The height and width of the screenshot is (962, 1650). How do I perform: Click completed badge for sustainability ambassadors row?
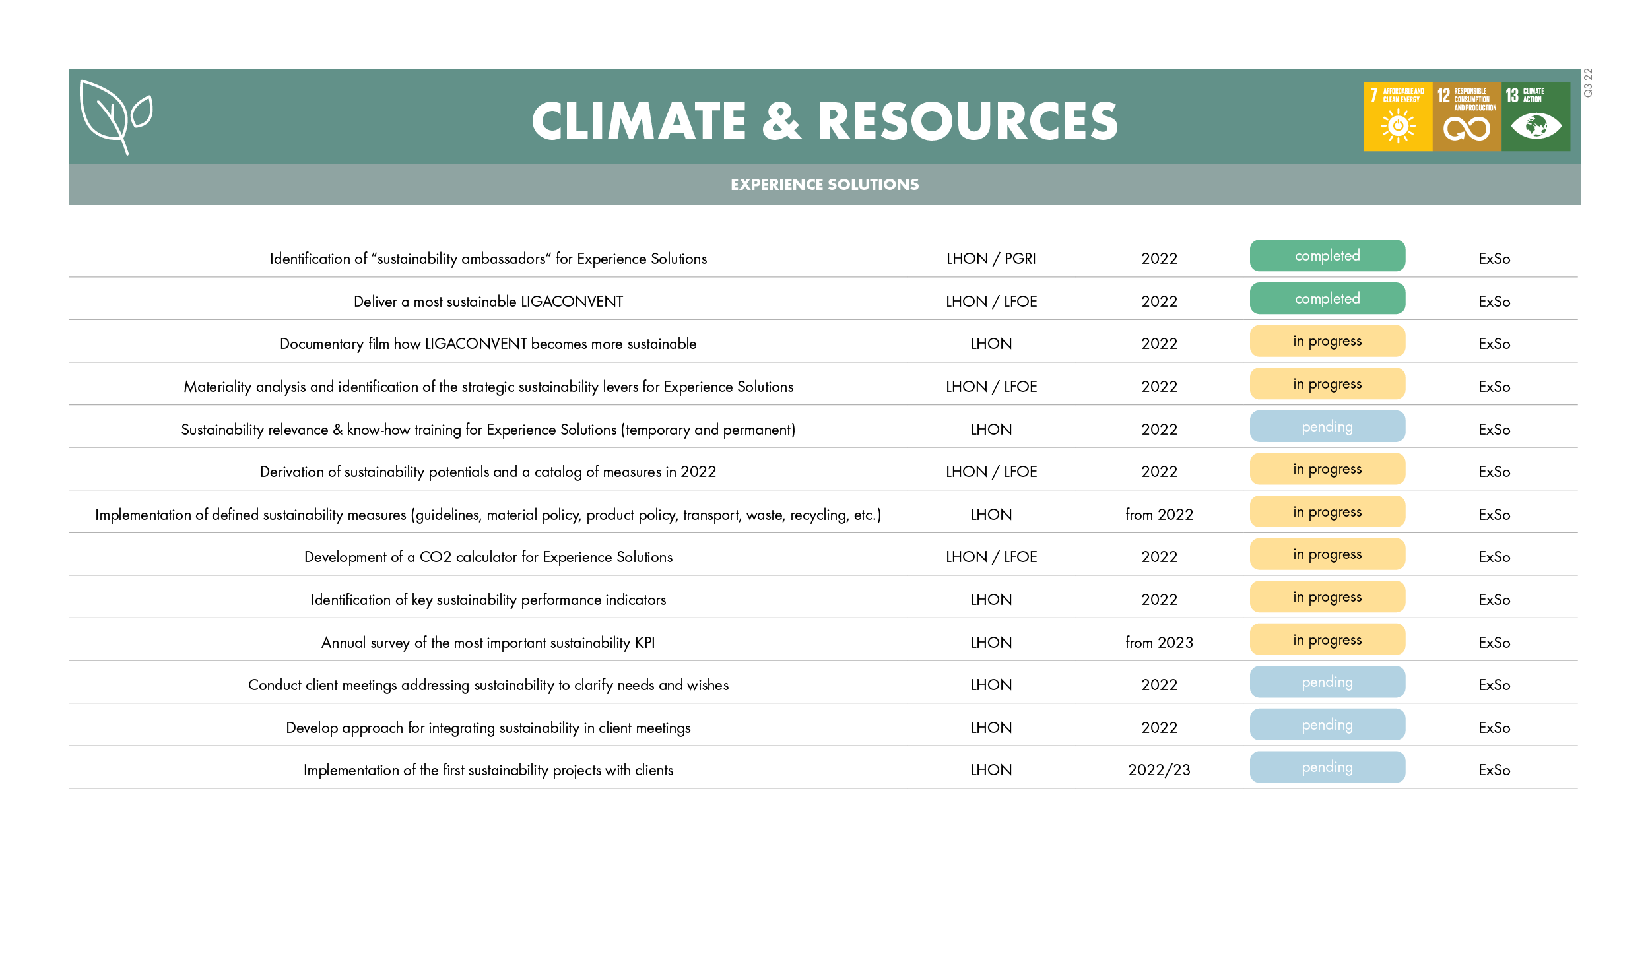point(1327,256)
